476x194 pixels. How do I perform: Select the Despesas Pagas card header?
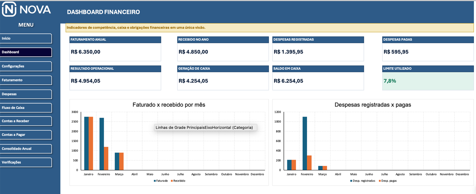click(x=428, y=40)
